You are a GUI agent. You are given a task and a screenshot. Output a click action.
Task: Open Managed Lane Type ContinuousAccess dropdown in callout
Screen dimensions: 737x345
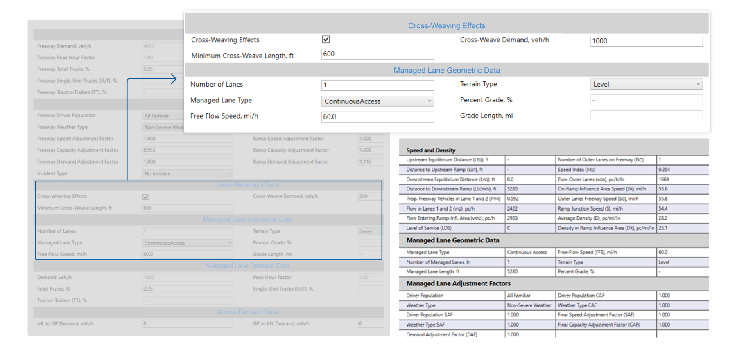[x=378, y=101]
